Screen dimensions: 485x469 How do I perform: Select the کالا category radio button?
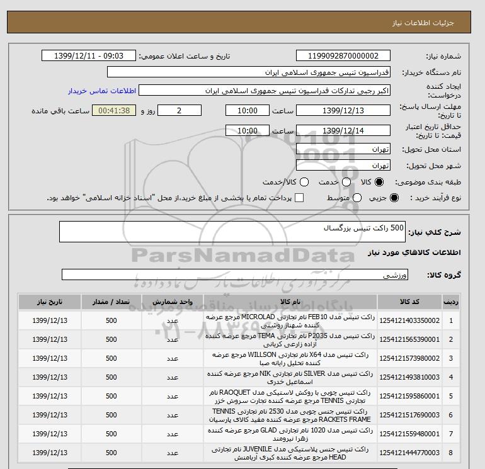click(379, 182)
